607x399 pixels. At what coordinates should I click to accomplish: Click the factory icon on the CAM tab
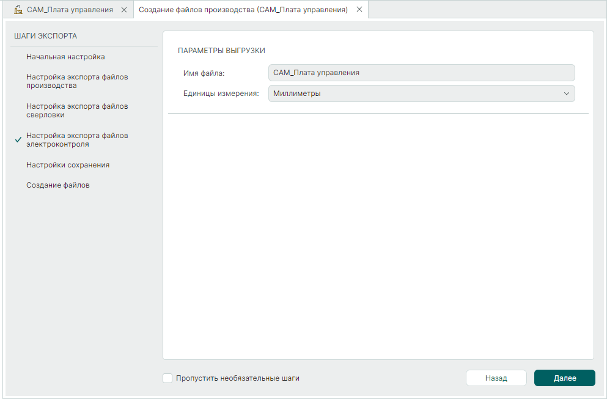[x=18, y=10]
